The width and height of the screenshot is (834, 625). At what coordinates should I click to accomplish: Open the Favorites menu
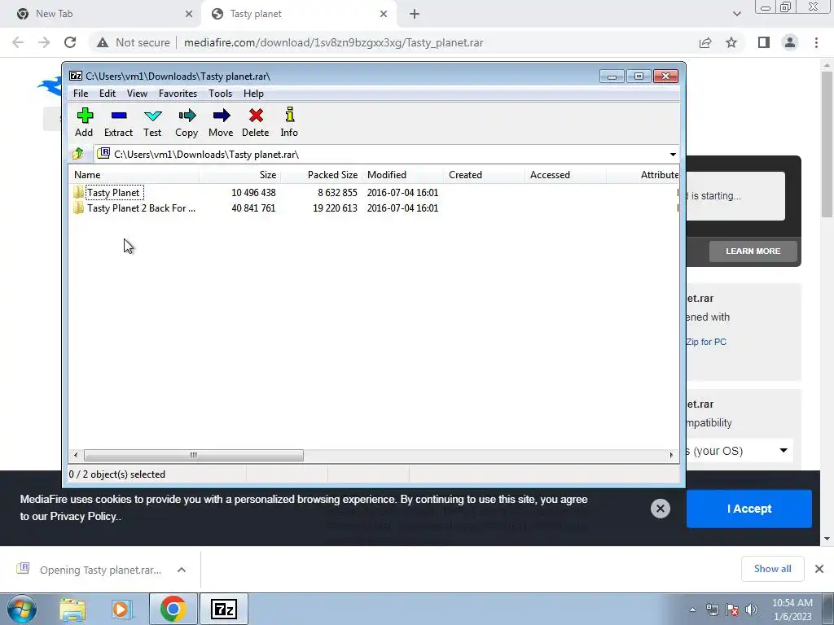tap(178, 94)
